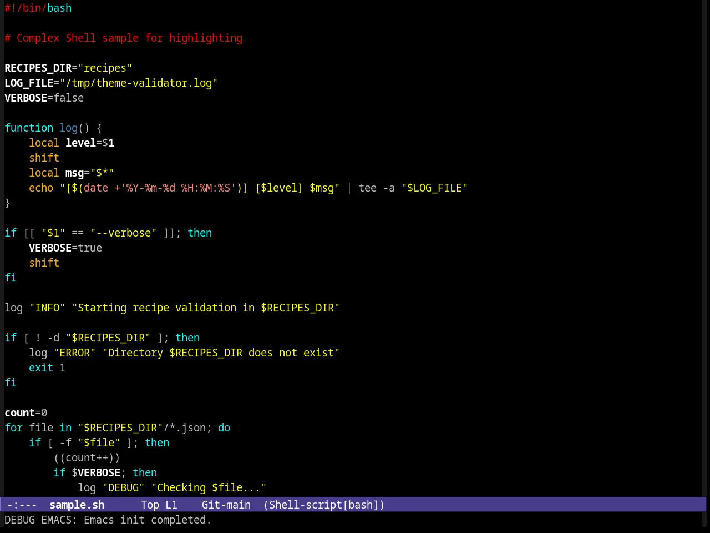
Task: Click the "--verbose" string in the if test
Action: [124, 233]
